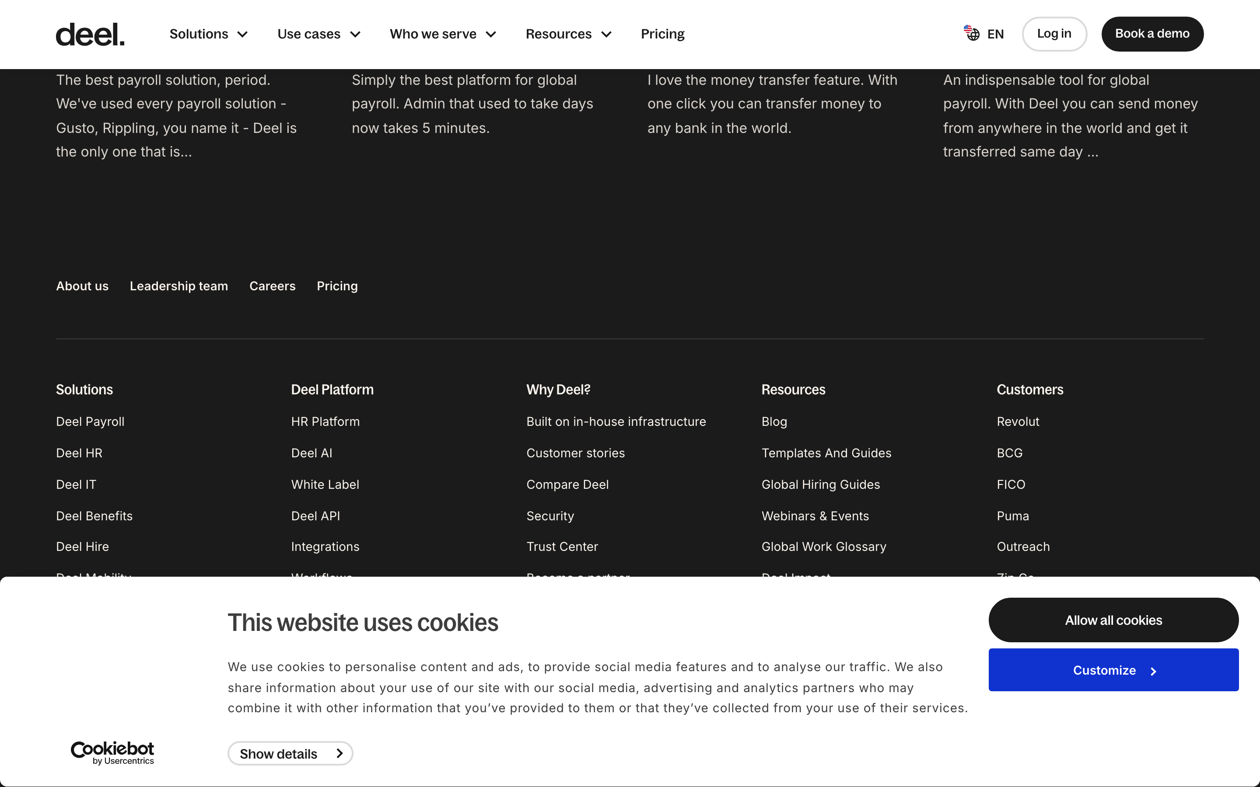Open the Customize cookies options

coord(1113,670)
